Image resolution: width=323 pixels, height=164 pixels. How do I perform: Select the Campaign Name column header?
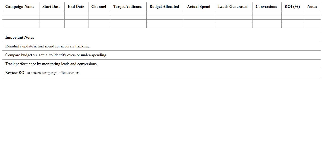pos(20,7)
